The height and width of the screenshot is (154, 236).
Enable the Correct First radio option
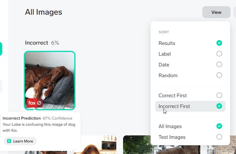(x=219, y=95)
